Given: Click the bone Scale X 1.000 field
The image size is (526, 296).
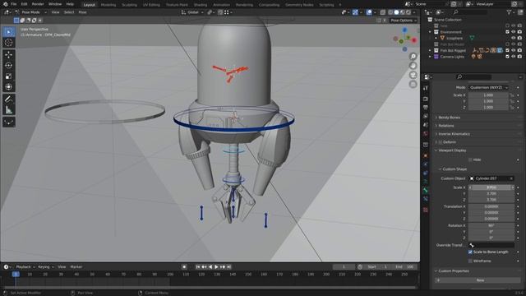Looking at the screenshot, I should coord(488,95).
